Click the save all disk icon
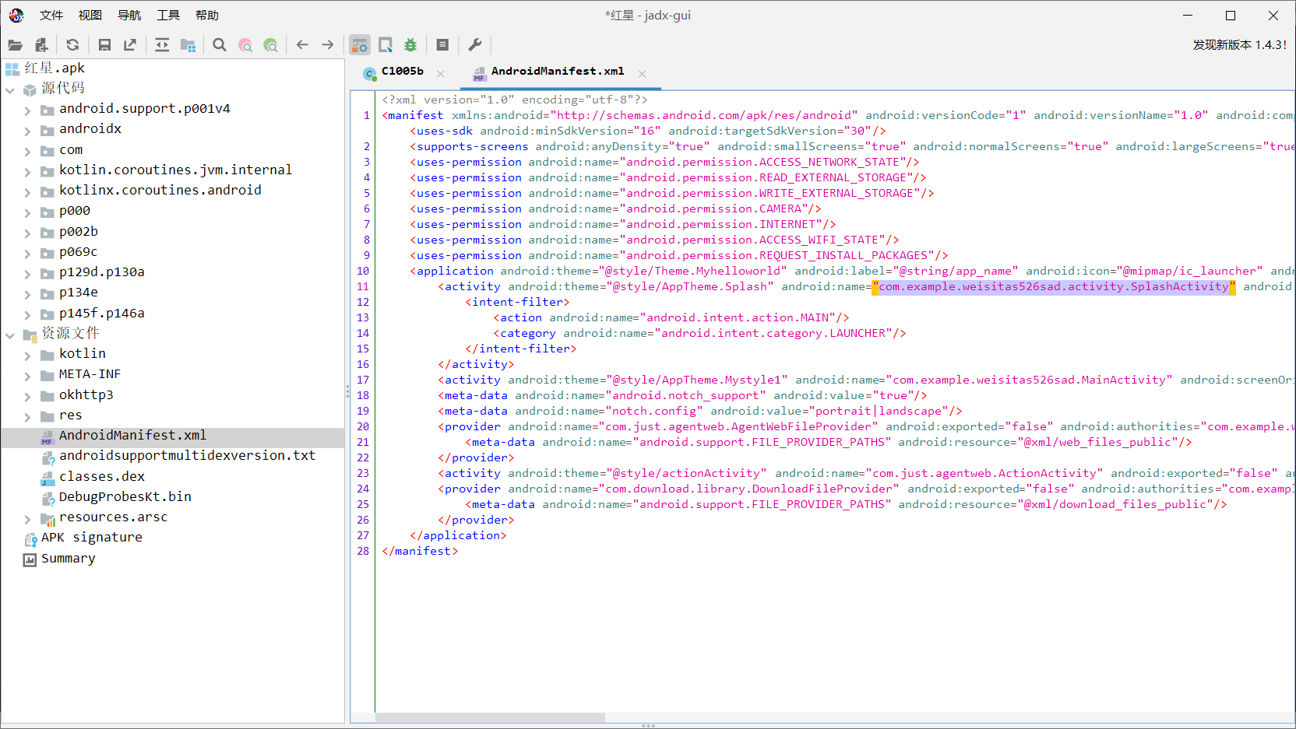Image resolution: width=1296 pixels, height=729 pixels. point(104,45)
